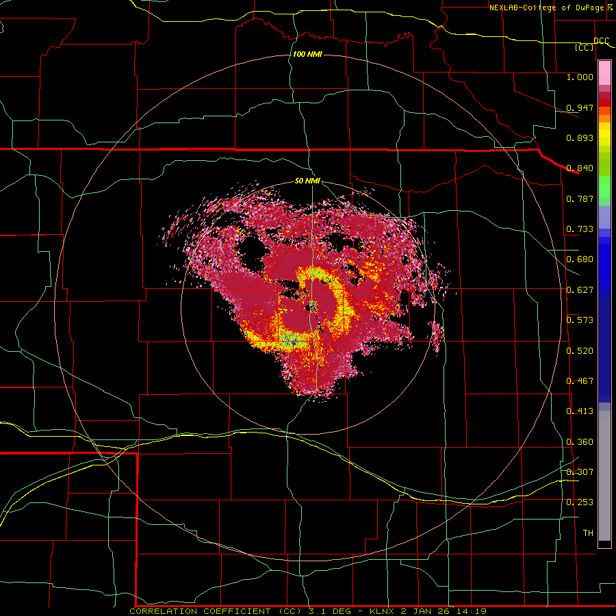
Task: Click the 0.520 color scale value
Action: pos(580,351)
